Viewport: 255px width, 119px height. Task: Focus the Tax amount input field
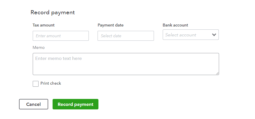[61, 36]
